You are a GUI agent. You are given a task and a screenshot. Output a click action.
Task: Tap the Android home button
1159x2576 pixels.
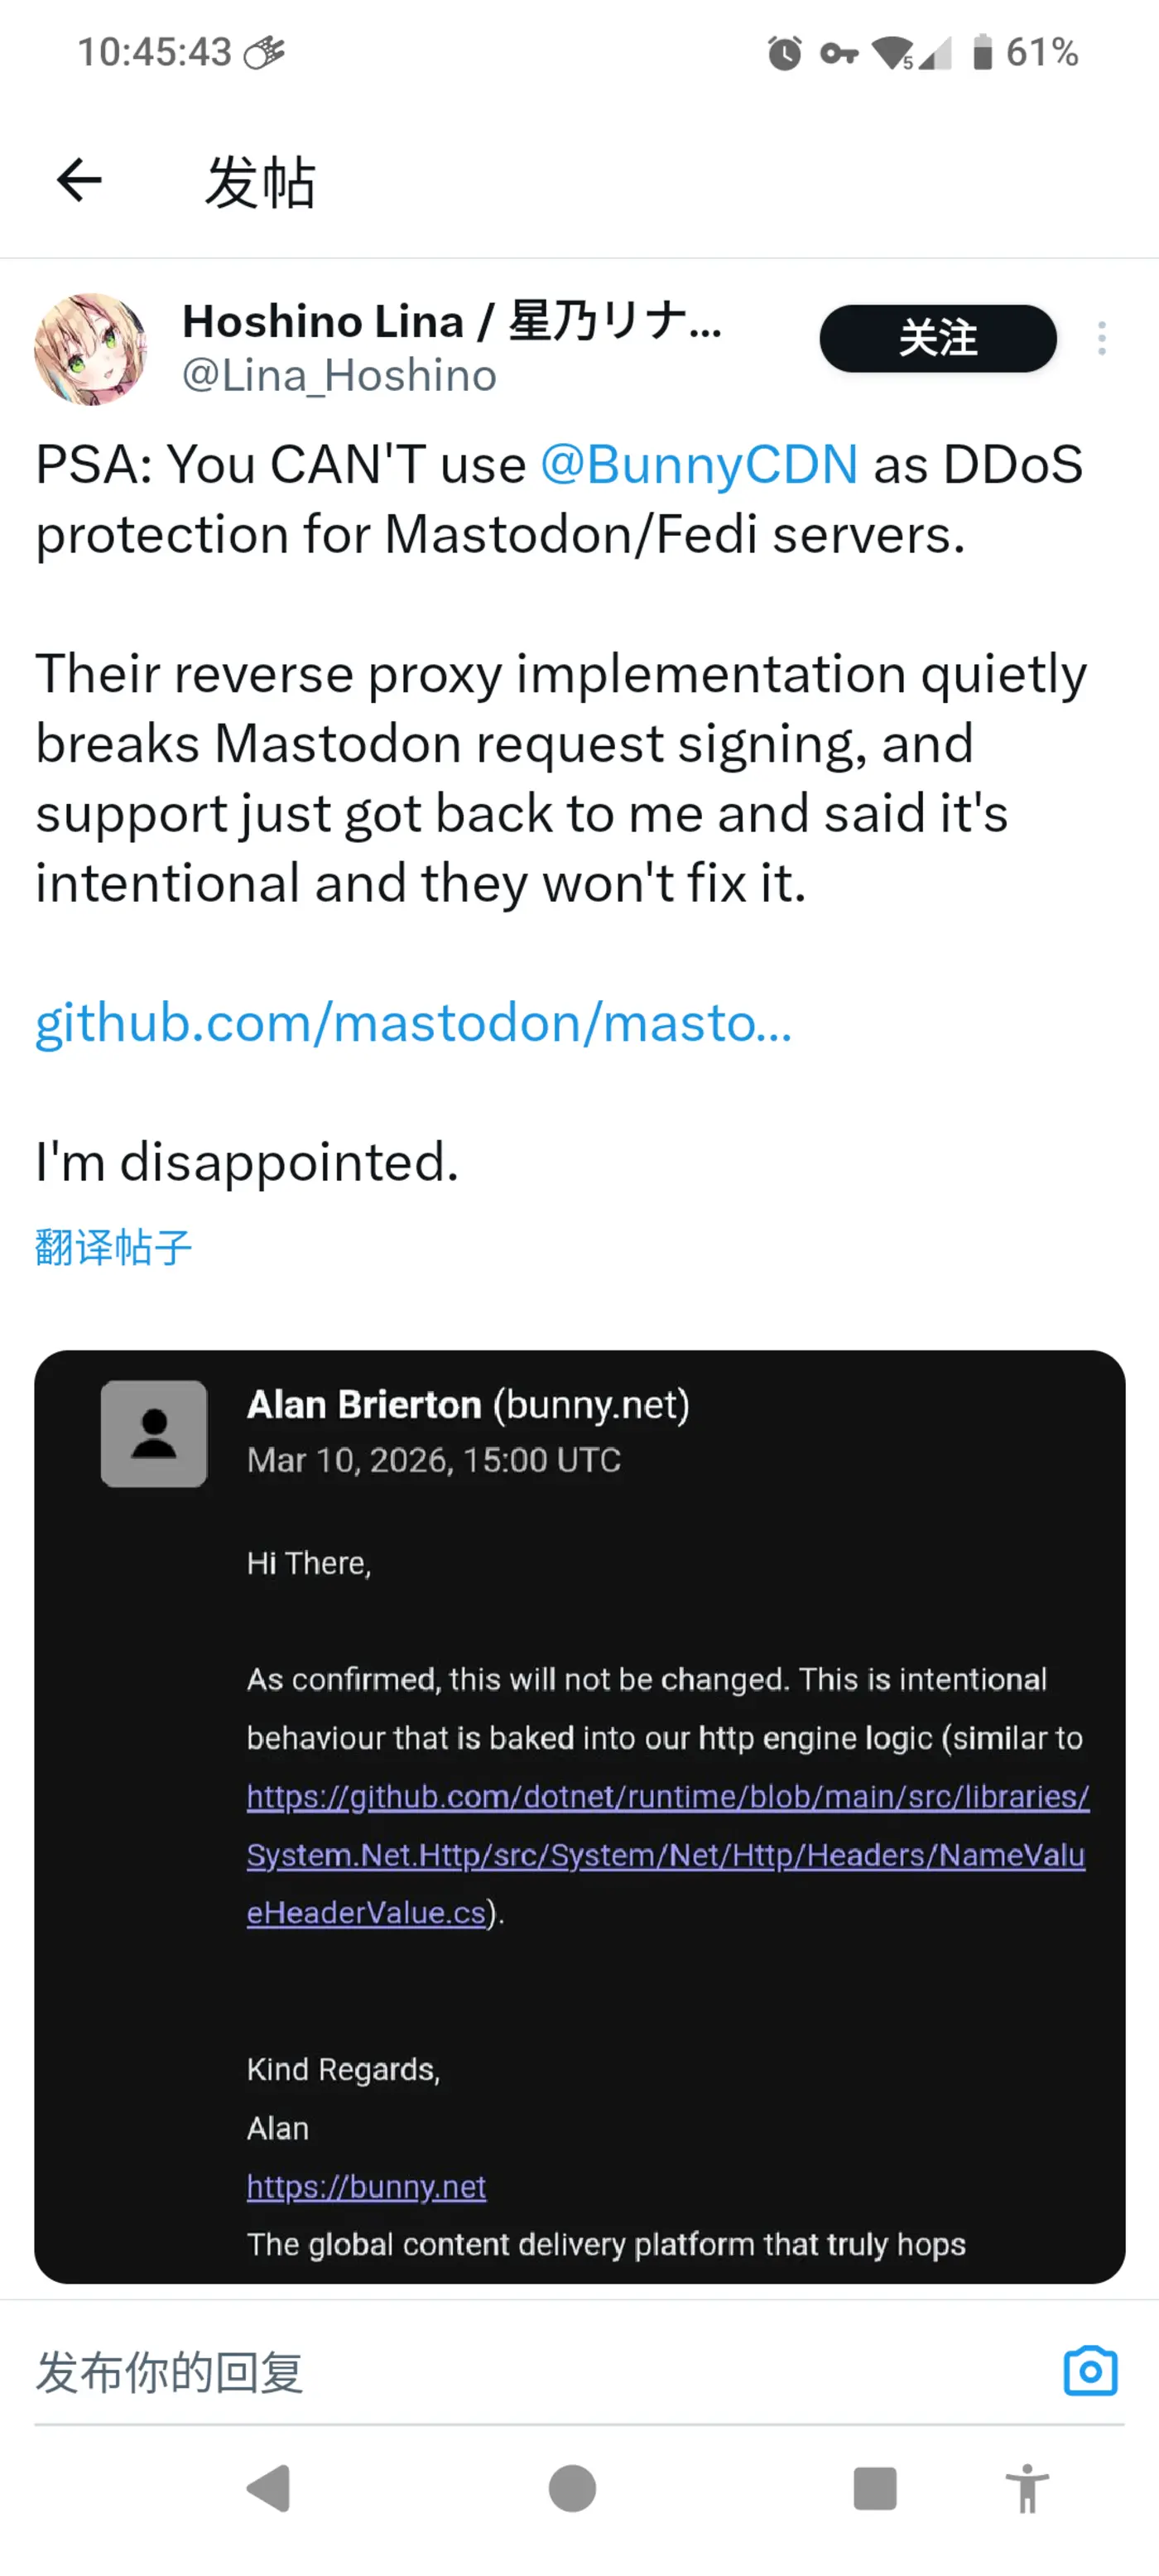coord(572,2491)
